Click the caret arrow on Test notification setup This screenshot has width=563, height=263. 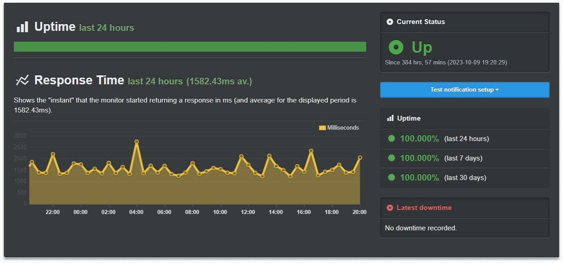pos(497,90)
